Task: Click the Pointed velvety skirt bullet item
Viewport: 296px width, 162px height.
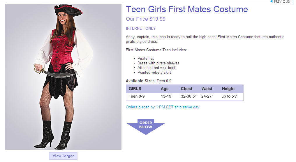Action: (x=154, y=72)
